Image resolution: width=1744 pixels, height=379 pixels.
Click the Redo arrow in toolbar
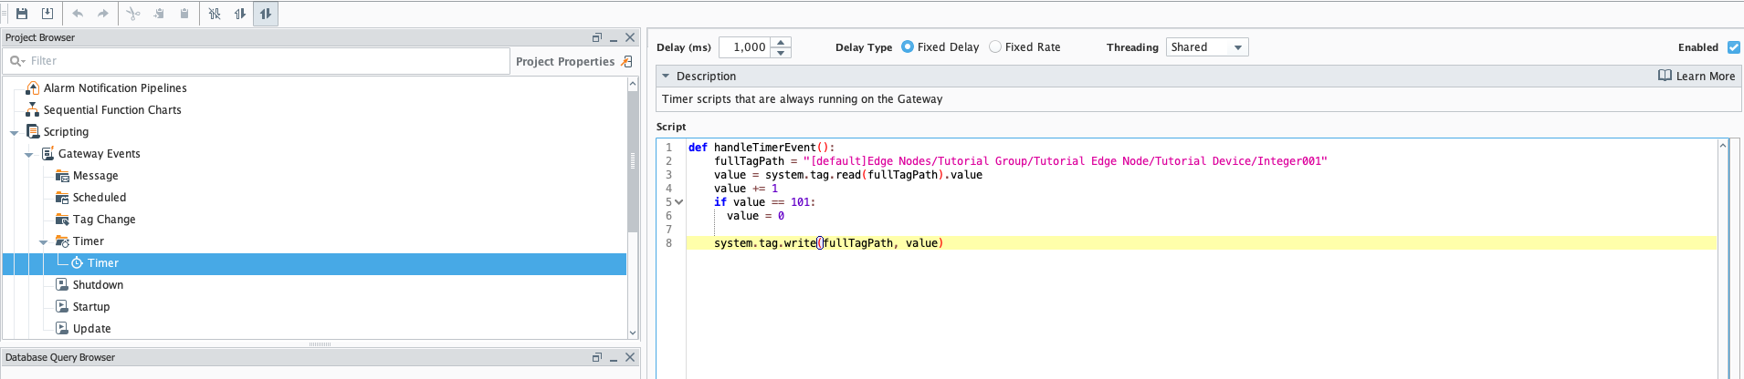(103, 14)
